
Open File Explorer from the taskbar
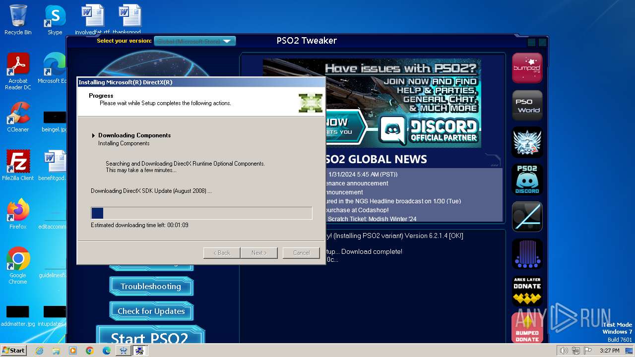pyautogui.click(x=56, y=351)
